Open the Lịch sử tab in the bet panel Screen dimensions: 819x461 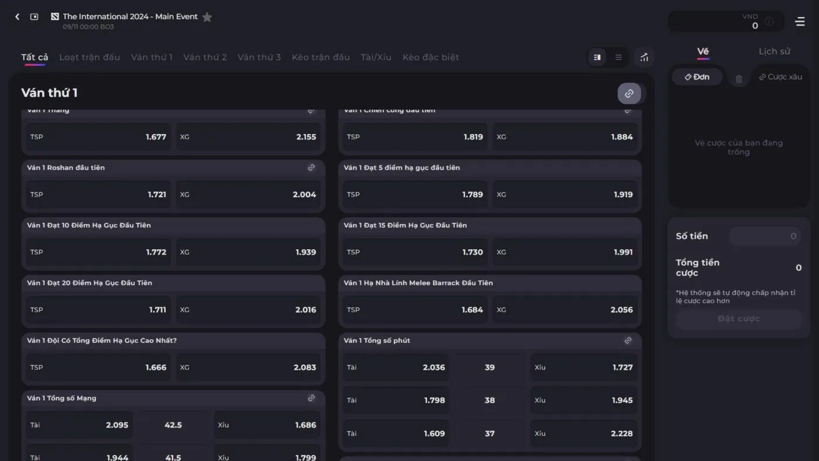pos(775,51)
